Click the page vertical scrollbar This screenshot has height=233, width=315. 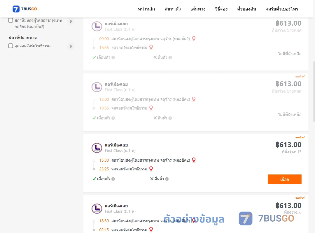[314, 91]
